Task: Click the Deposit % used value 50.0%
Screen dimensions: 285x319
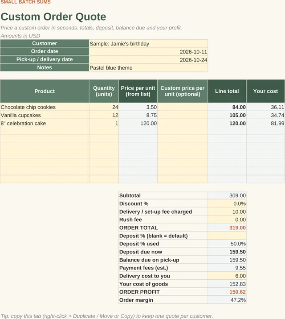Action: [227, 244]
